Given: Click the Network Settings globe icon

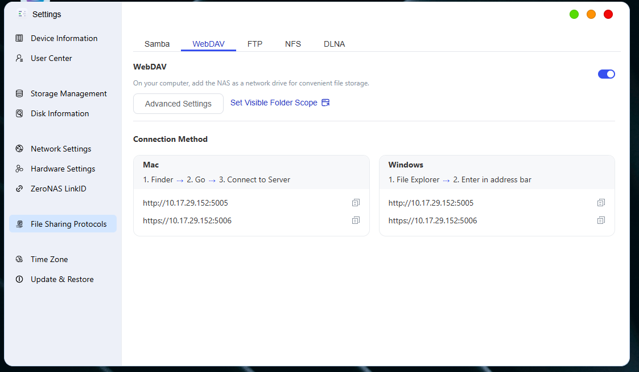Looking at the screenshot, I should tap(19, 149).
